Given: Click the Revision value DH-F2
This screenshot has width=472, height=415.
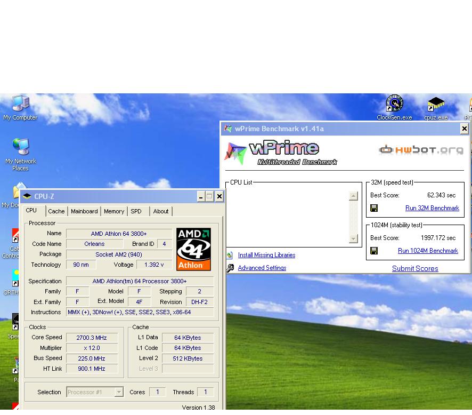Looking at the screenshot, I should tap(200, 302).
